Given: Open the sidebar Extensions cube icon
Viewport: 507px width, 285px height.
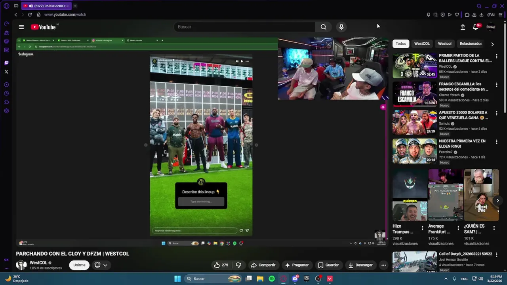Looking at the screenshot, I should (x=6, y=102).
